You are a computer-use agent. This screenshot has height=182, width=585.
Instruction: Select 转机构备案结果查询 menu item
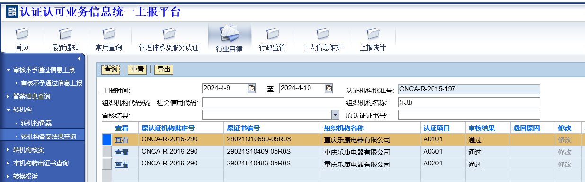pyautogui.click(x=49, y=136)
